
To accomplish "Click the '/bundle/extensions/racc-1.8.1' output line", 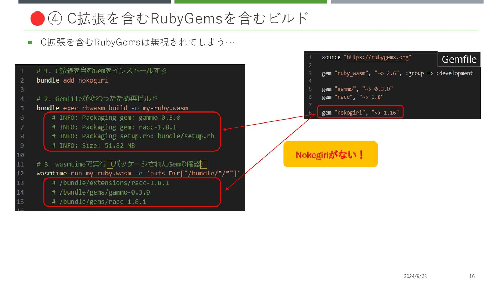I will click(x=110, y=183).
